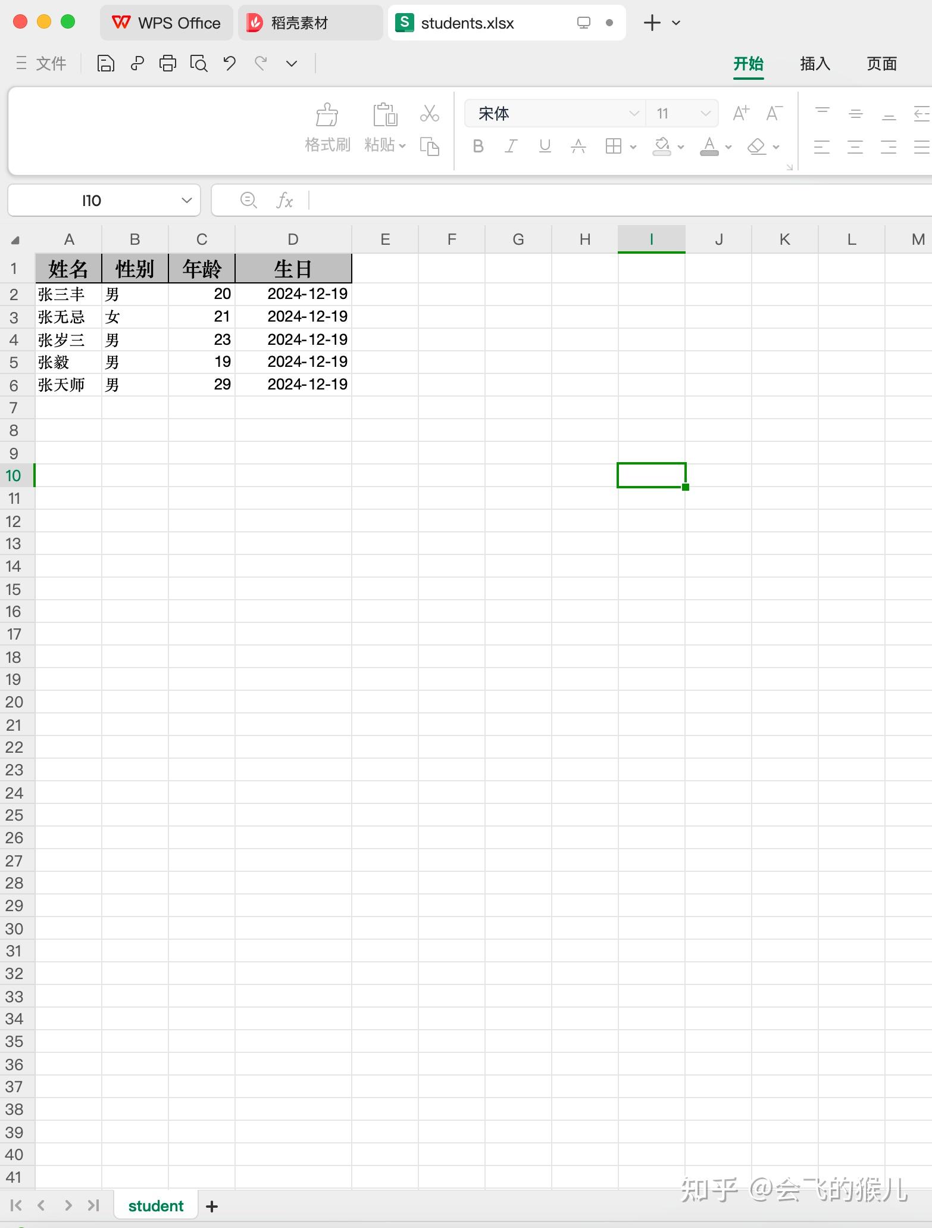Open Print Preview icon
The width and height of the screenshot is (932, 1228).
click(199, 63)
